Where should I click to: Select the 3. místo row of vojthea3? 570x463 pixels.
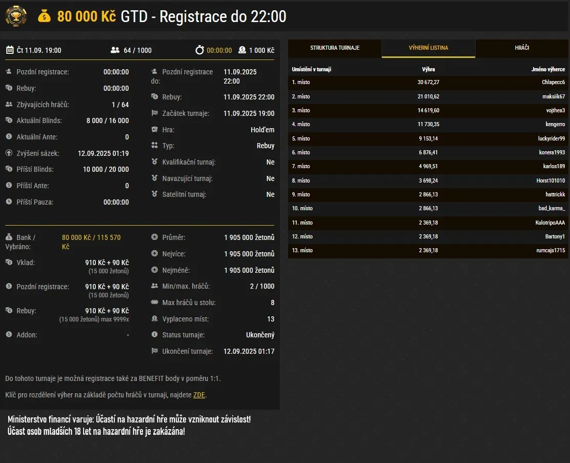(x=428, y=110)
